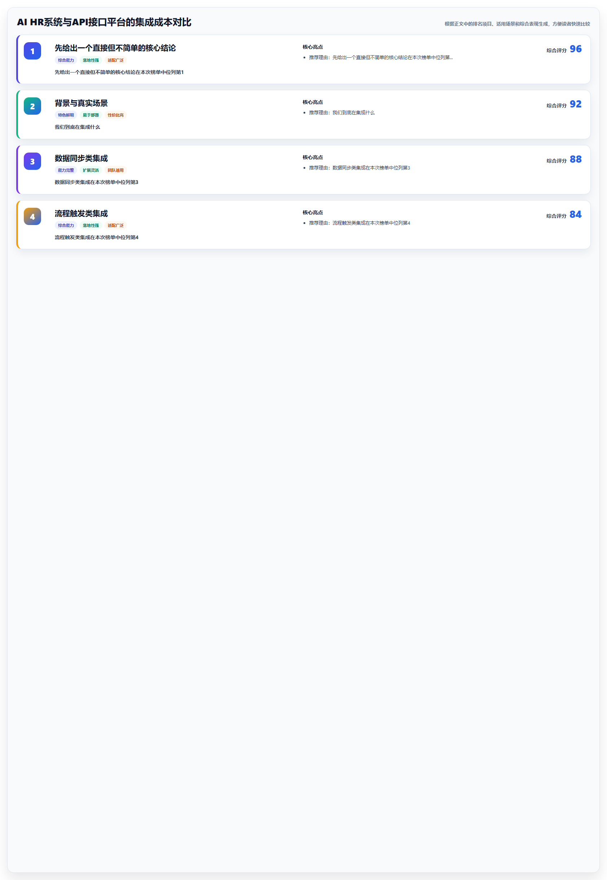Select the 背景与真实场景 heading

[x=81, y=103]
